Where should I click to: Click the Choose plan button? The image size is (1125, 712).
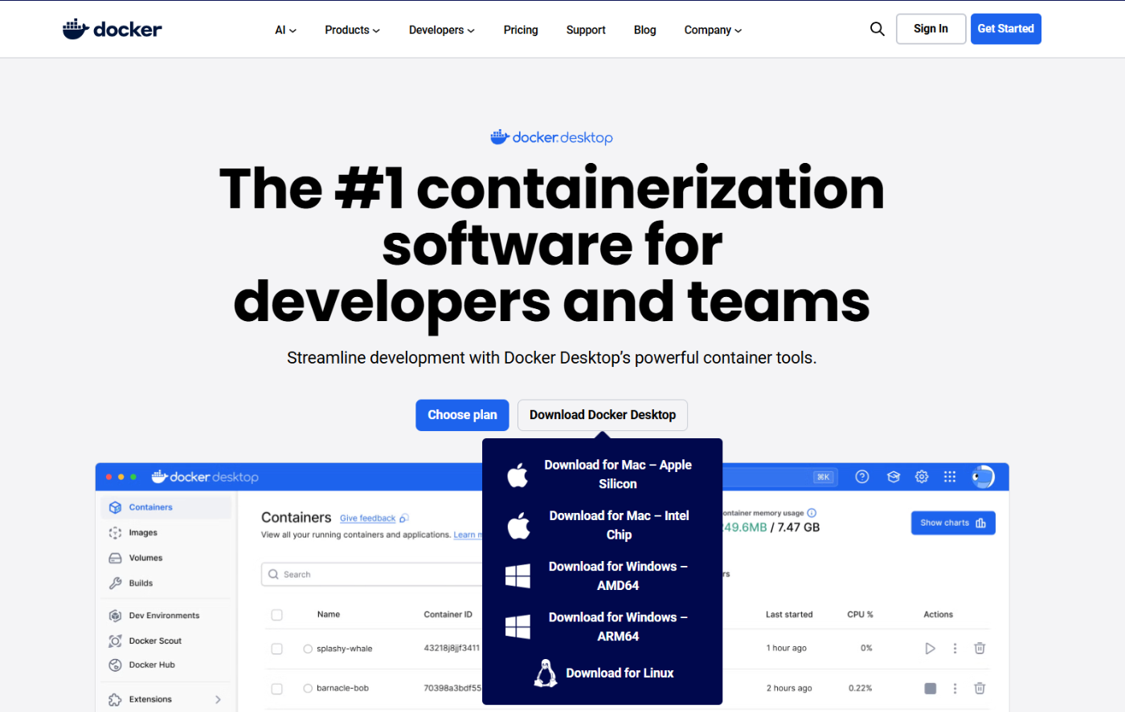[x=462, y=415]
